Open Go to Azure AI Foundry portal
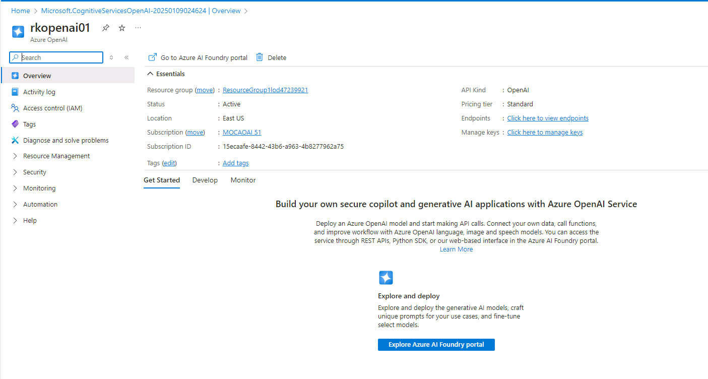The height and width of the screenshot is (379, 708). pyautogui.click(x=198, y=57)
